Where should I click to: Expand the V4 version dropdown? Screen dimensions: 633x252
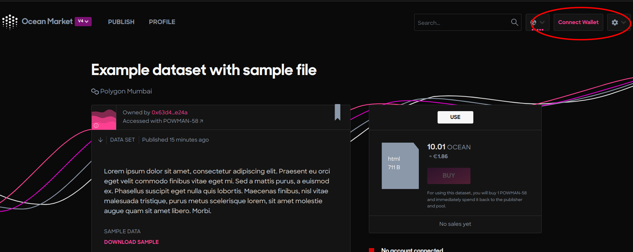(83, 21)
